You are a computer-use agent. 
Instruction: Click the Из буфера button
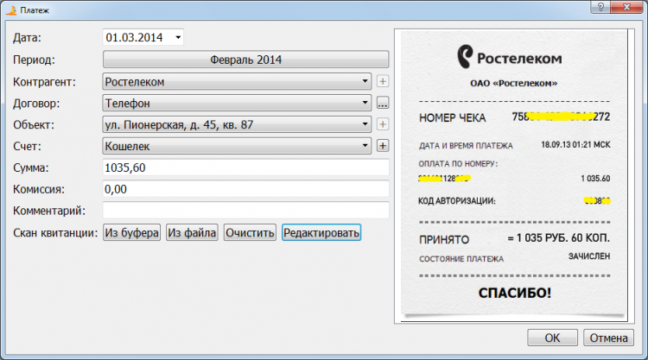click(132, 233)
